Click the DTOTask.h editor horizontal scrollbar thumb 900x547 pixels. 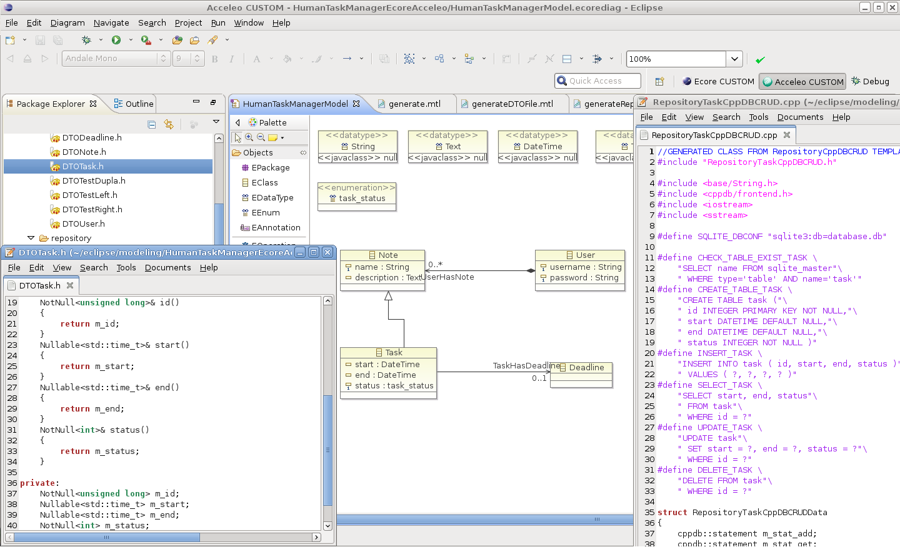(107, 537)
